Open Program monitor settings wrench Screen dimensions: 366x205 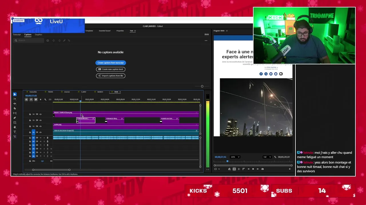click(x=275, y=157)
